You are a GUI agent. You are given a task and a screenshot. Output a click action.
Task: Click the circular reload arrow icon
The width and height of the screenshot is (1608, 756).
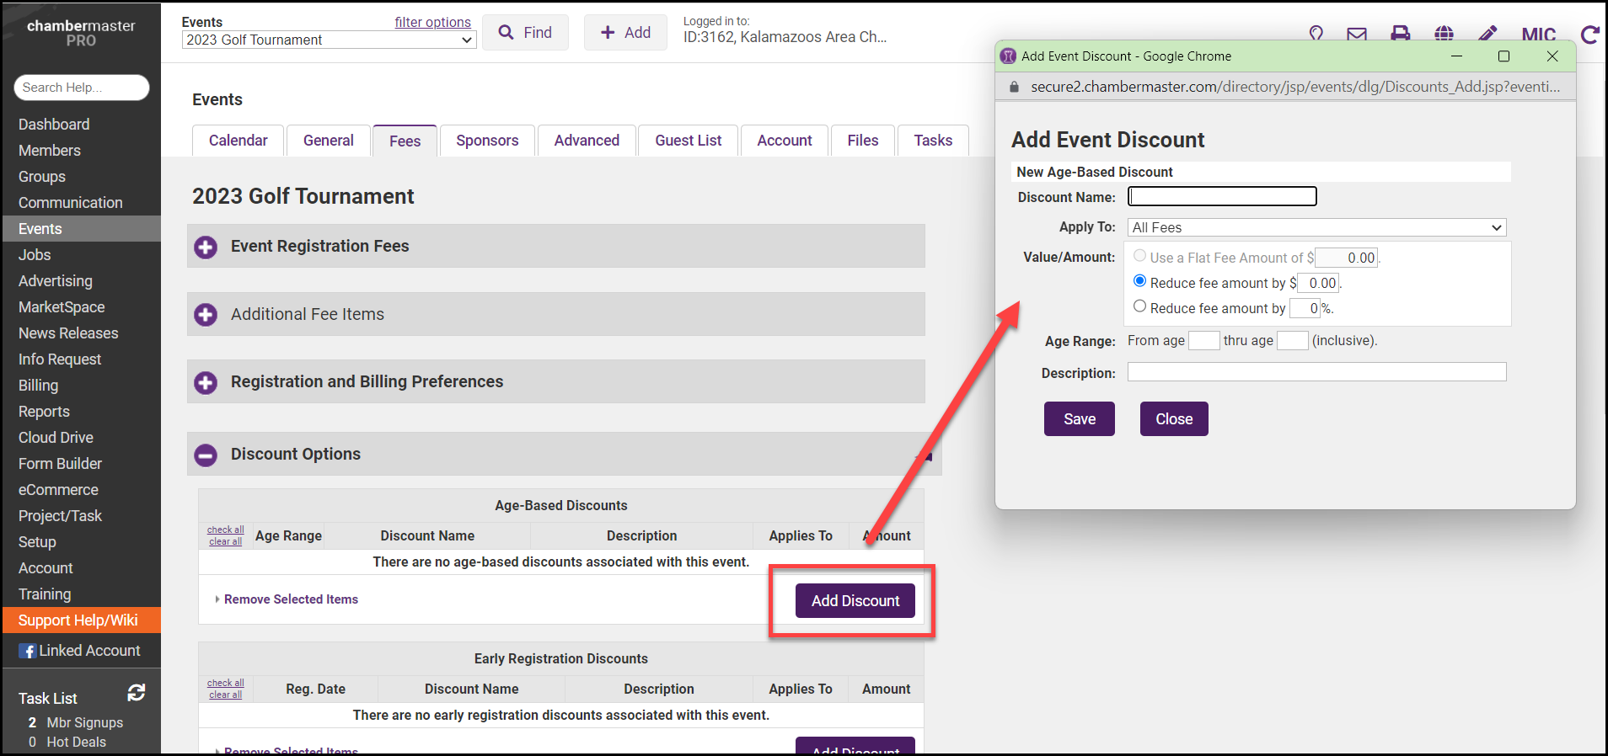coord(1589,35)
